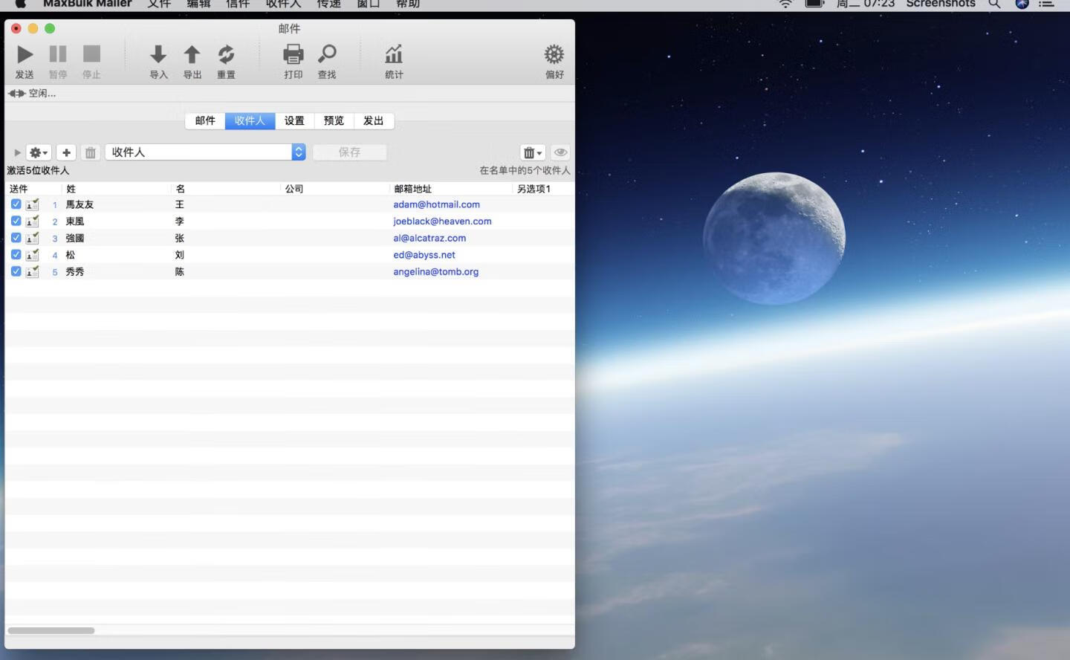Image resolution: width=1070 pixels, height=660 pixels.
Task: Expand the disclosure triangle beside the gear
Action: click(17, 152)
